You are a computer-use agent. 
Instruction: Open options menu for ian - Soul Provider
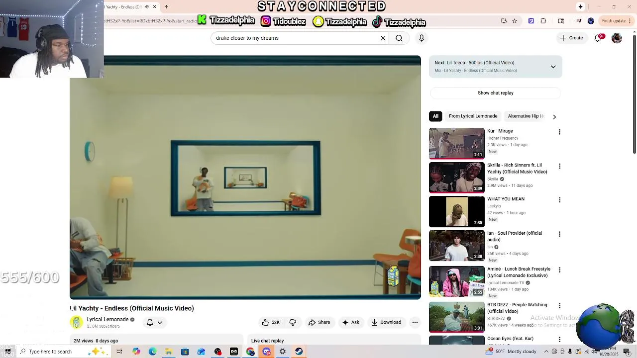559,234
